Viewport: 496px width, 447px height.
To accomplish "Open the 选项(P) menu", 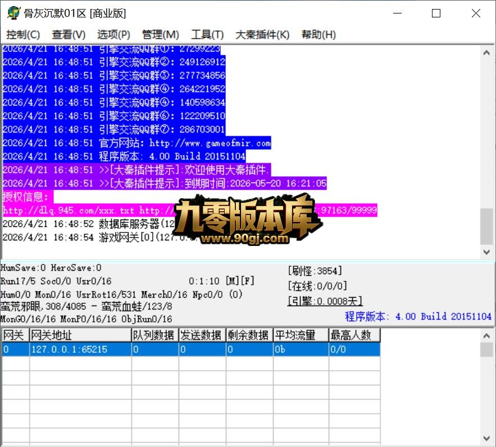I will click(x=113, y=34).
